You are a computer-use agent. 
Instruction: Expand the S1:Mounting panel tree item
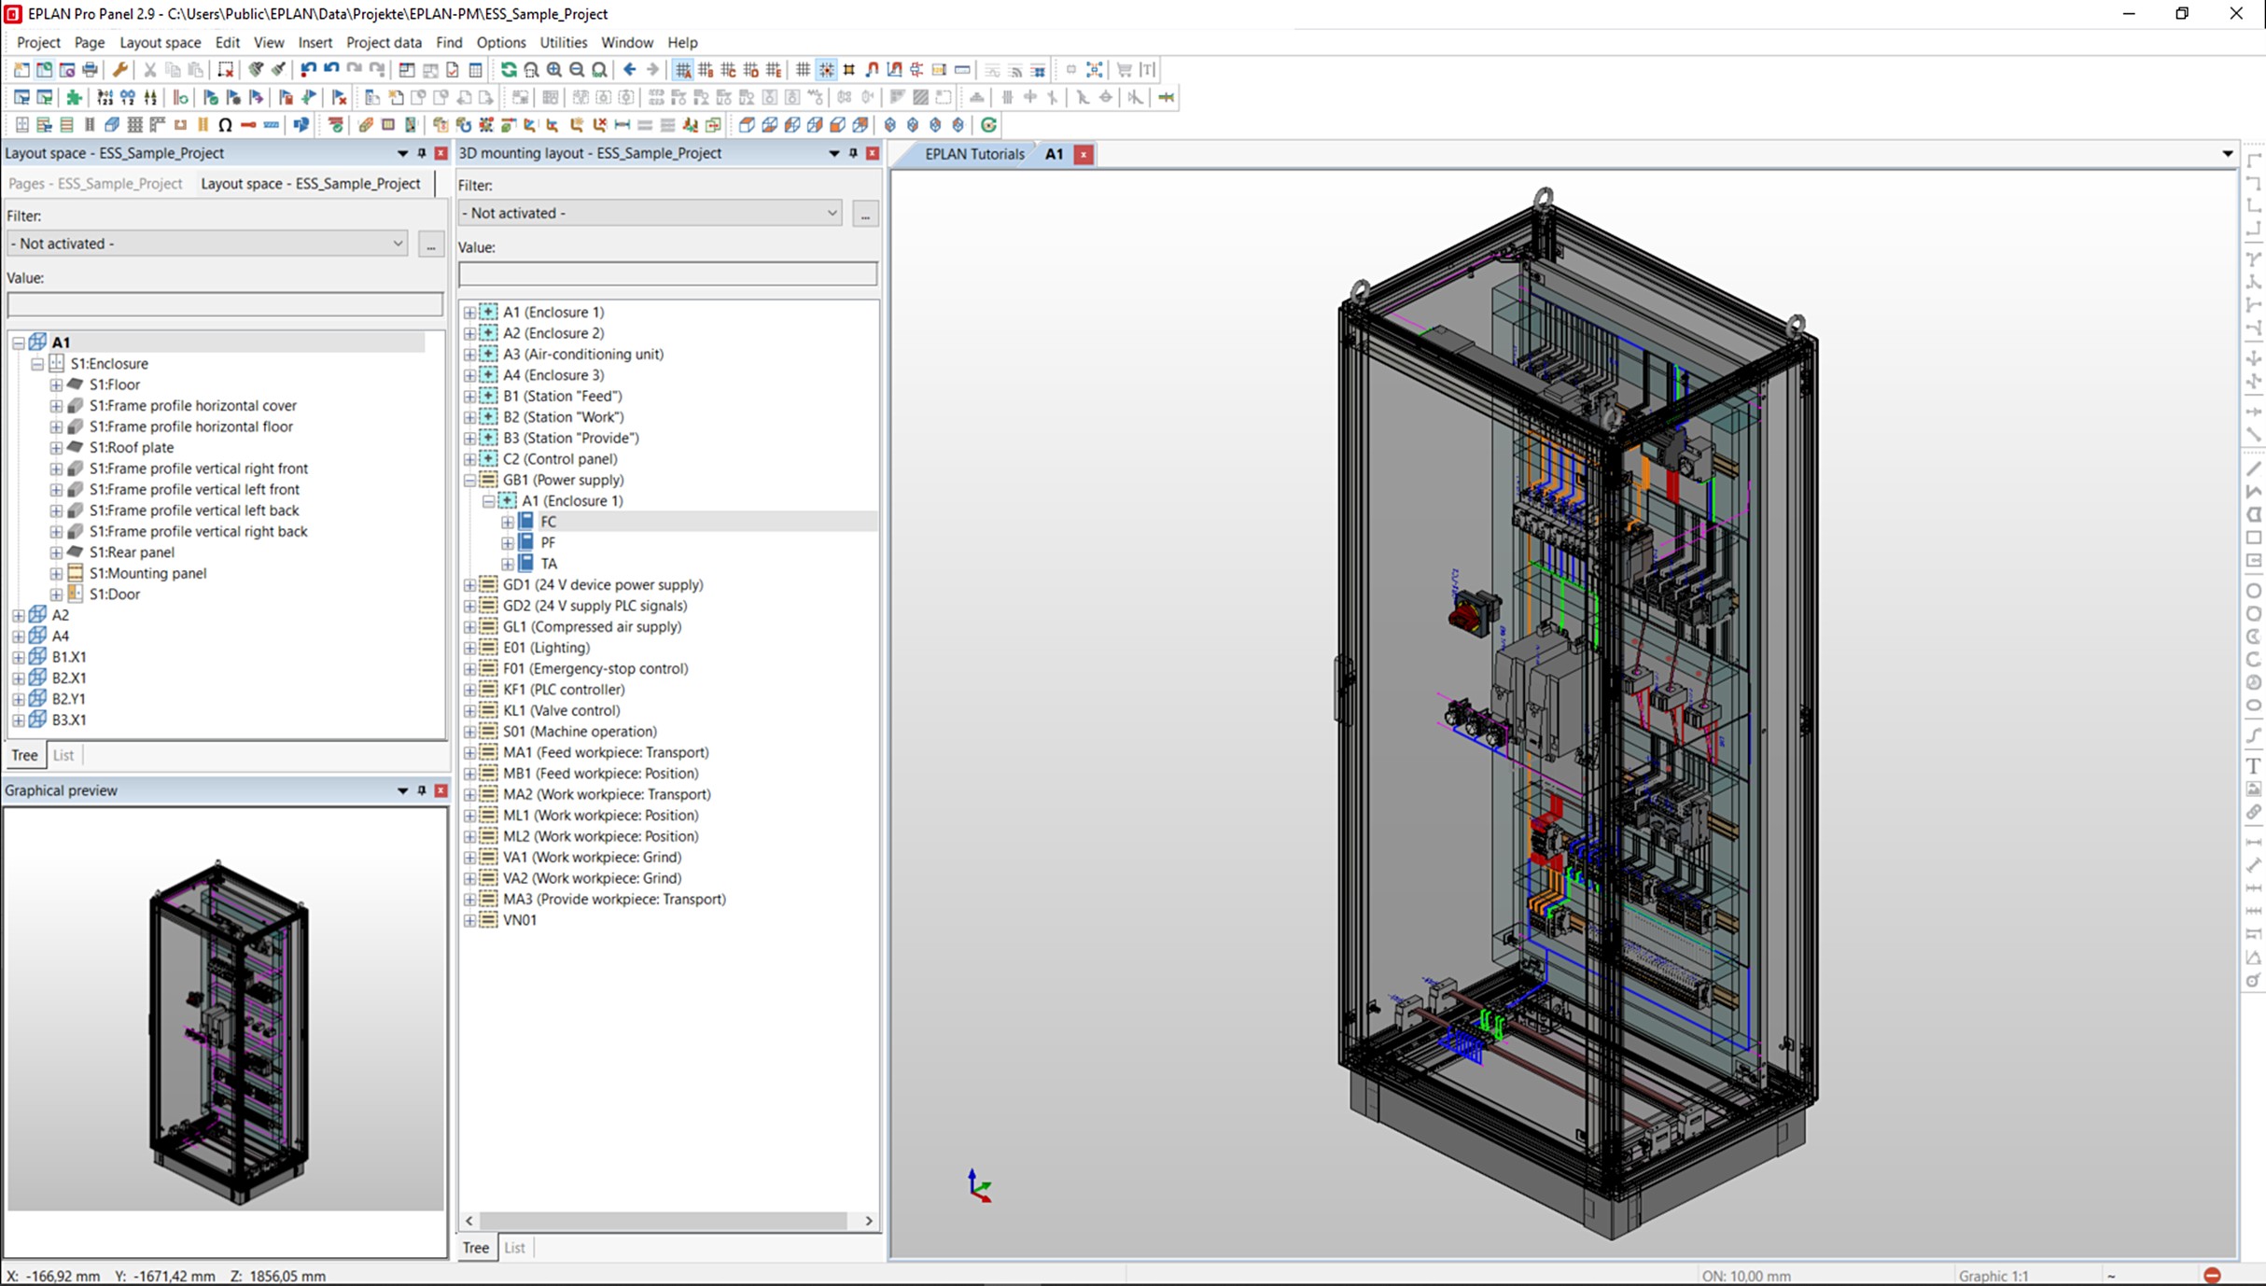[x=55, y=573]
